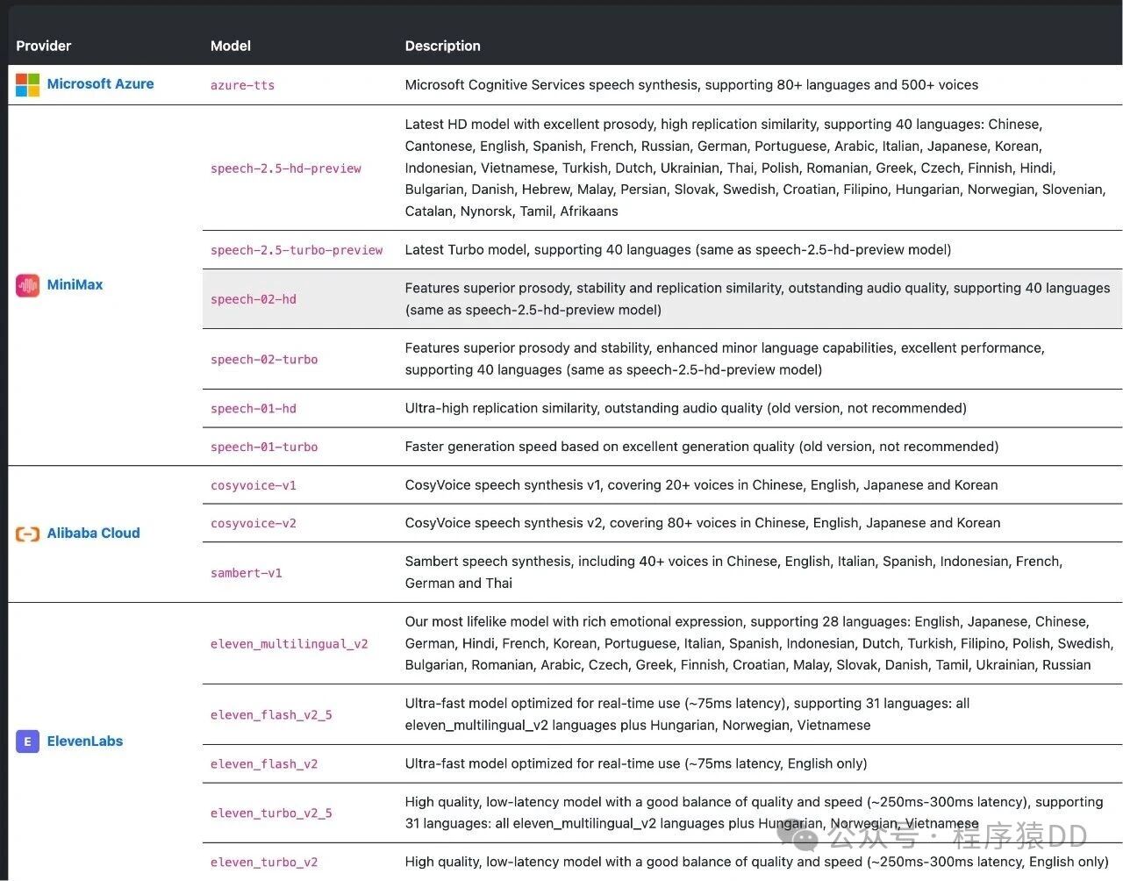Select the sambert-v1 model name
The width and height of the screenshot is (1123, 881).
point(247,573)
